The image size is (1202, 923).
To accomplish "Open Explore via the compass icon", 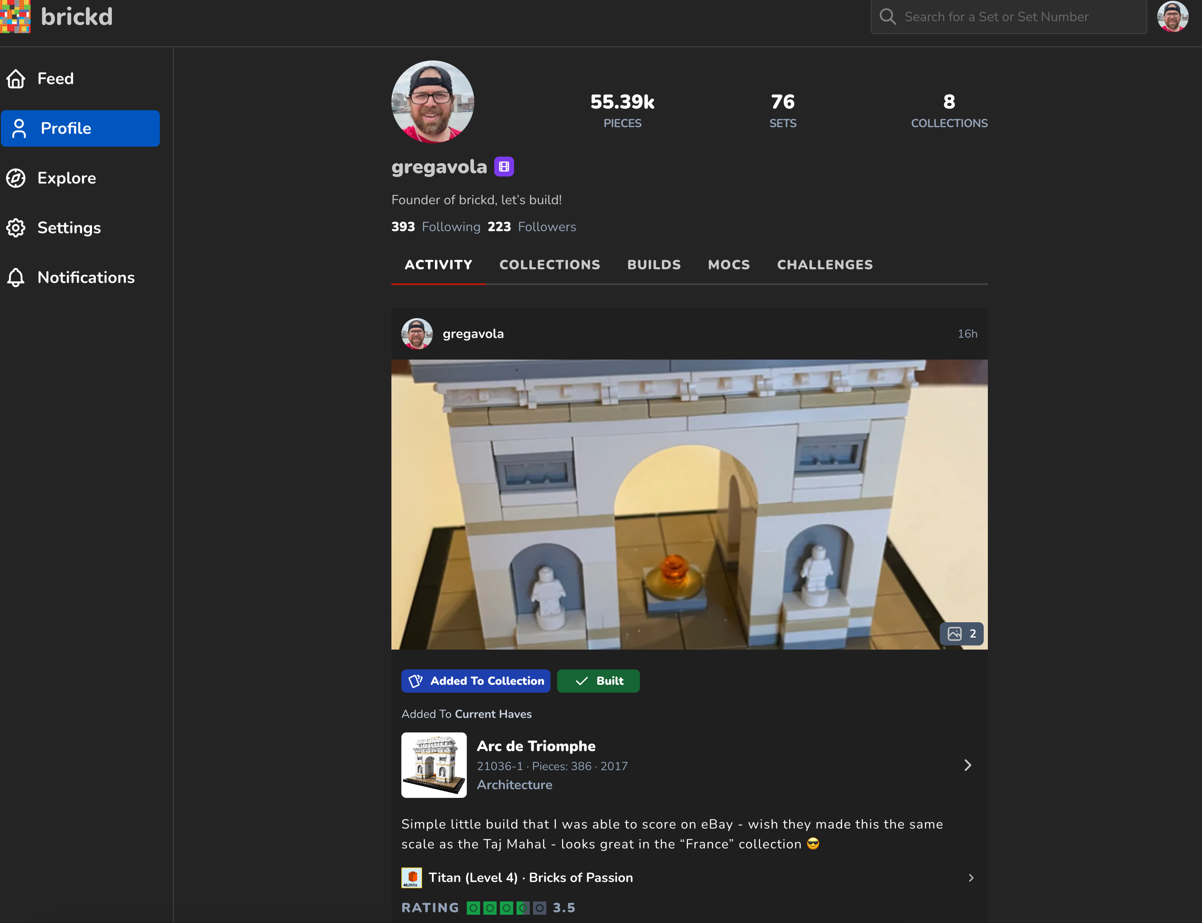I will (16, 178).
